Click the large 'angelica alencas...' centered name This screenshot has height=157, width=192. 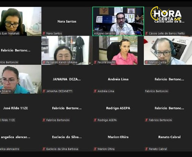tap(15, 137)
